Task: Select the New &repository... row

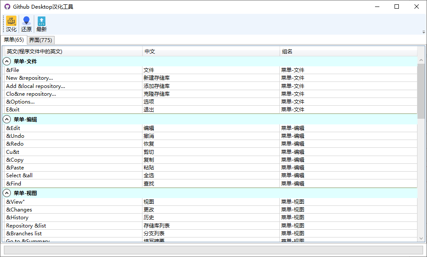Action: pos(210,78)
